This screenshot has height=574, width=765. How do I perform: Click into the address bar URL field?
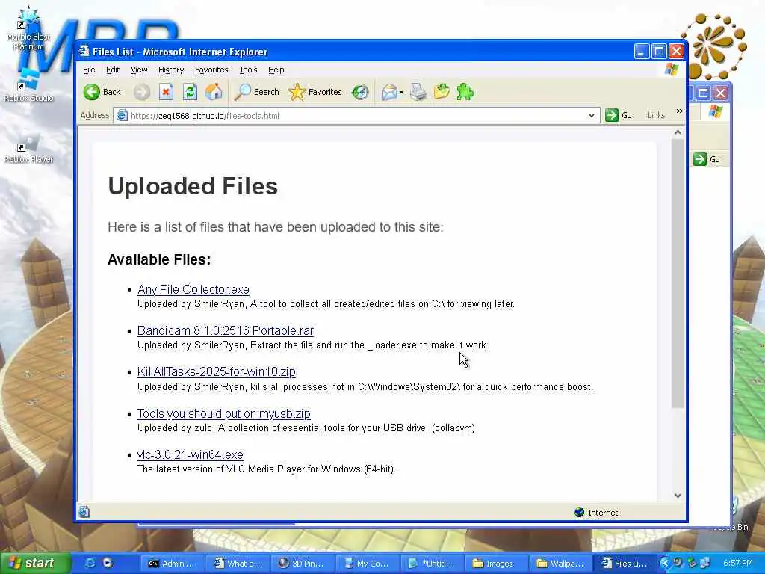click(356, 116)
